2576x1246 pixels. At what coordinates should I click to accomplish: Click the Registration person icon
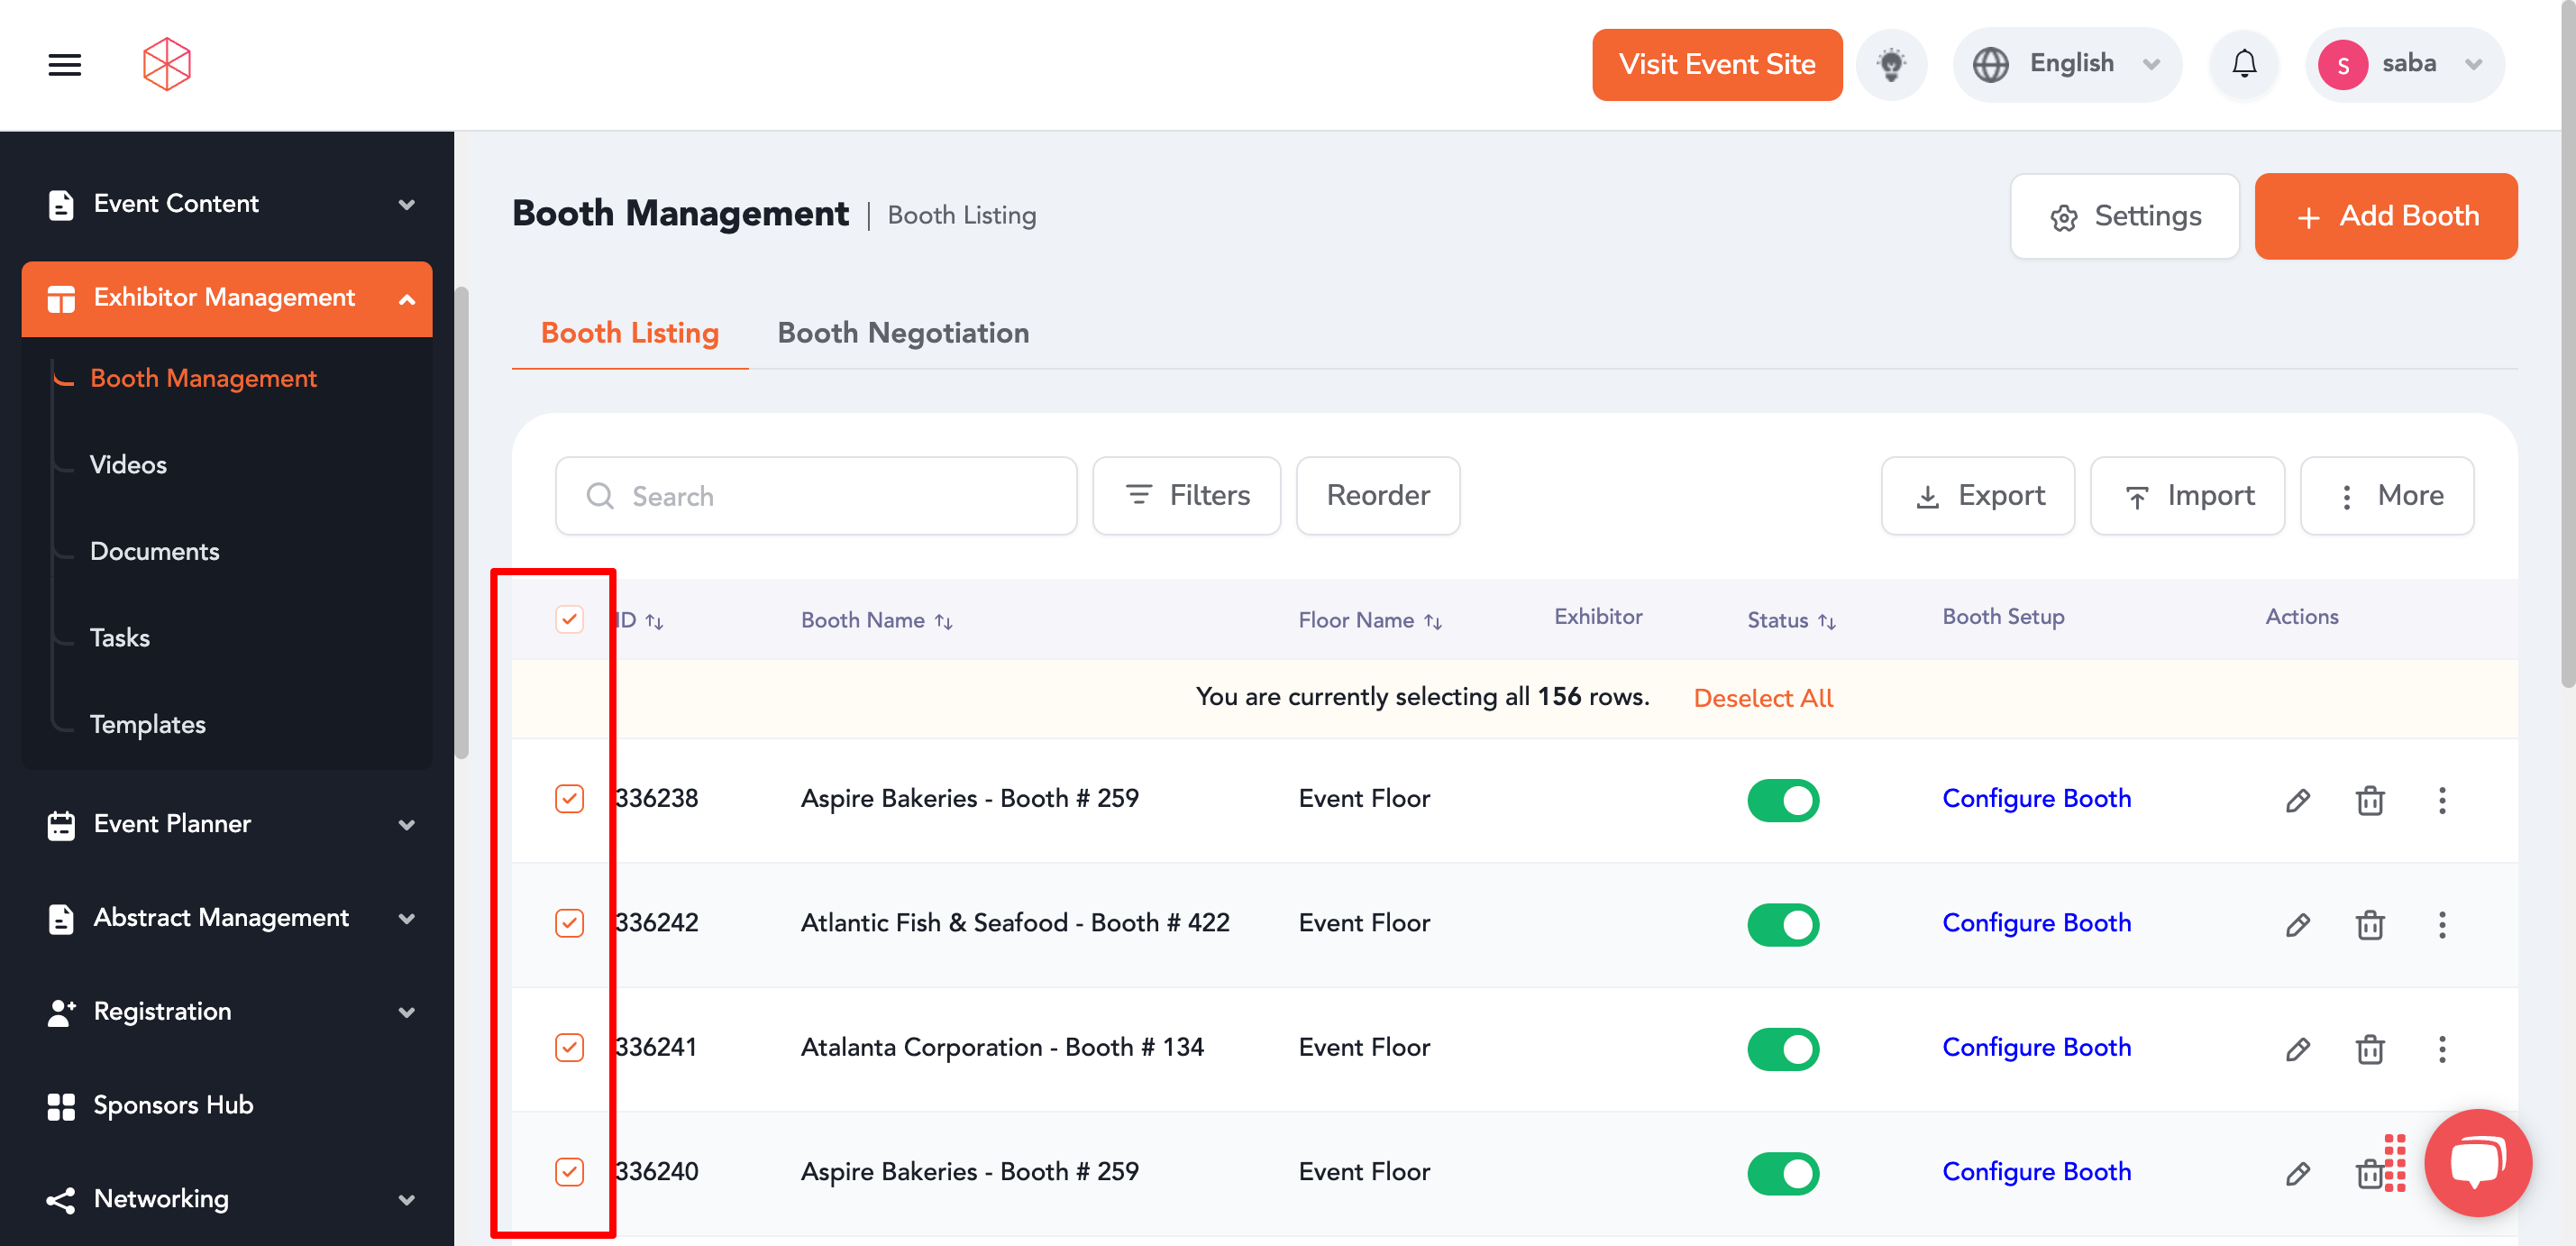tap(61, 1012)
